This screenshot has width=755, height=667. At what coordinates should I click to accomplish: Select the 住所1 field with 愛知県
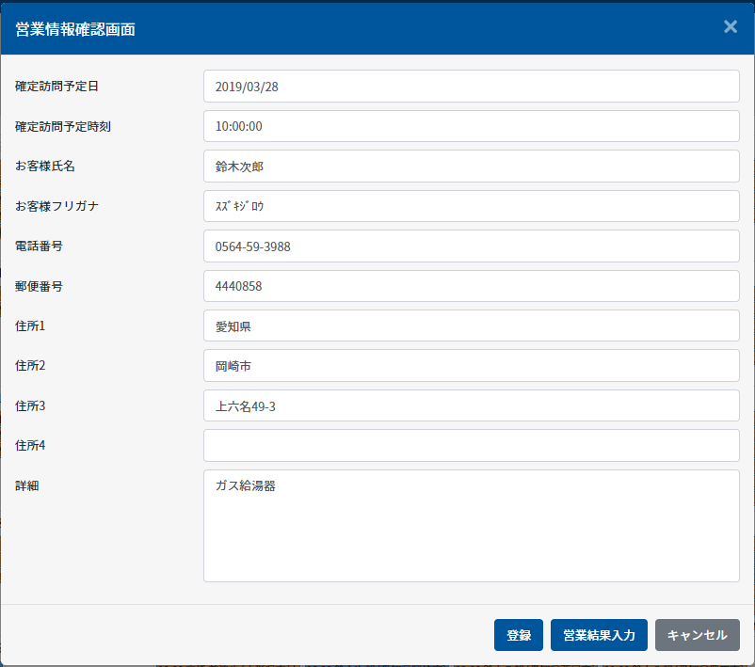pos(471,326)
